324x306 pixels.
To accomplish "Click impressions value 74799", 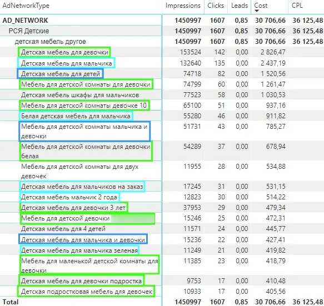I will [192, 84].
